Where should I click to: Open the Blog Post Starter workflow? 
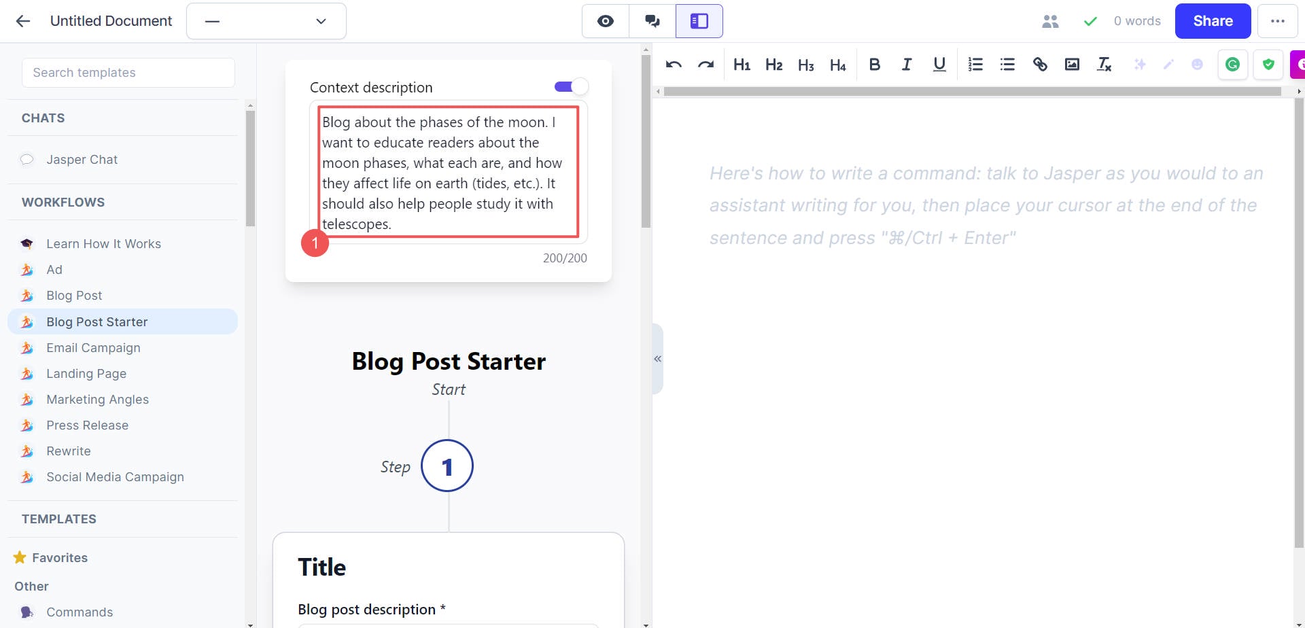tap(97, 321)
